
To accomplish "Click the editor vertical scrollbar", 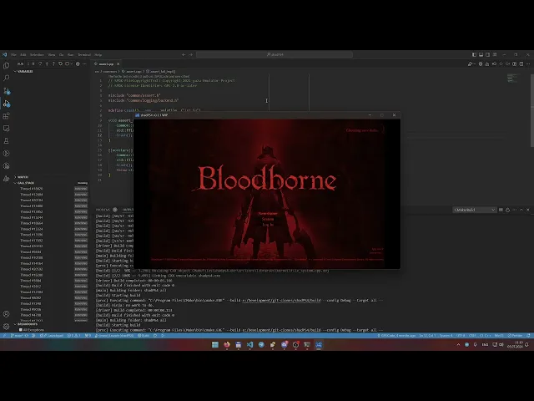I will point(532,110).
